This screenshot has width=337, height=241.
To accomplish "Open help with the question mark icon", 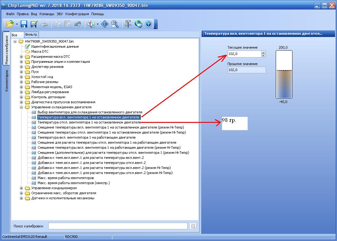I will tap(148, 24).
